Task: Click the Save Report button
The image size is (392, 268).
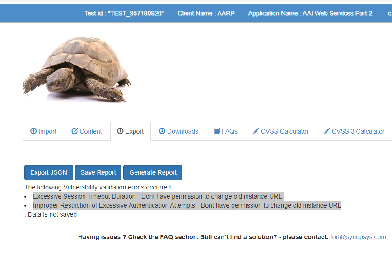Action: coord(98,172)
